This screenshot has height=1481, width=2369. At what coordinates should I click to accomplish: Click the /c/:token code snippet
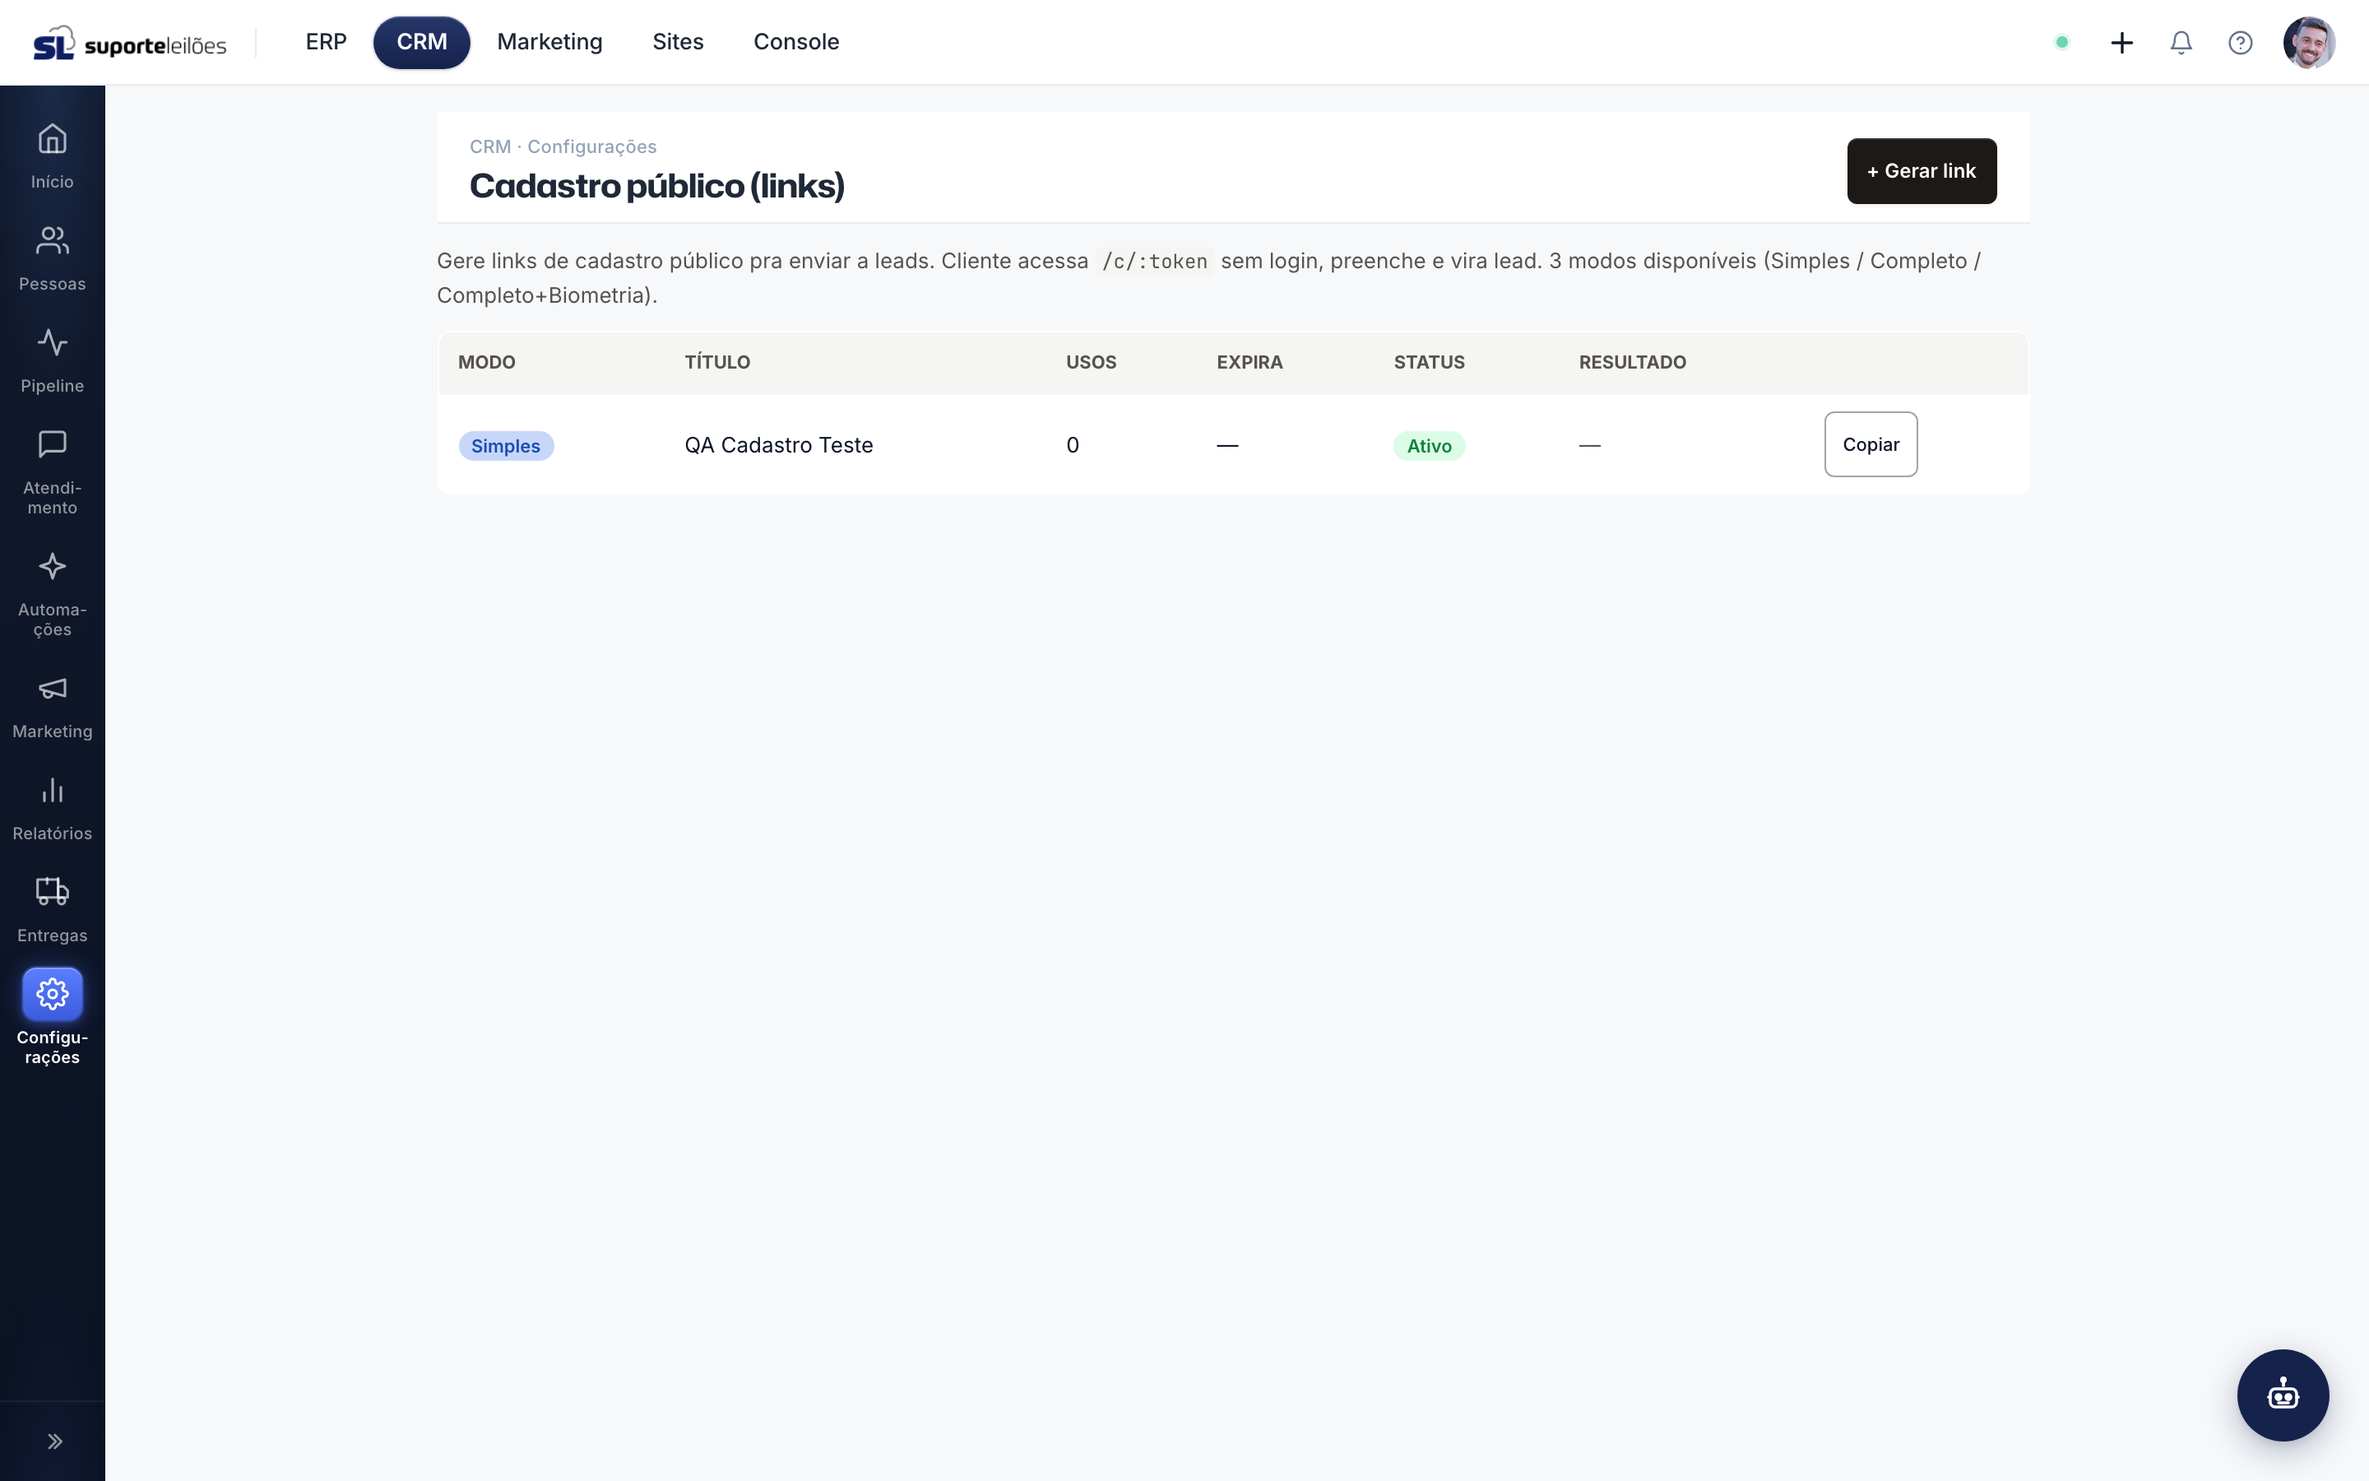(x=1155, y=262)
